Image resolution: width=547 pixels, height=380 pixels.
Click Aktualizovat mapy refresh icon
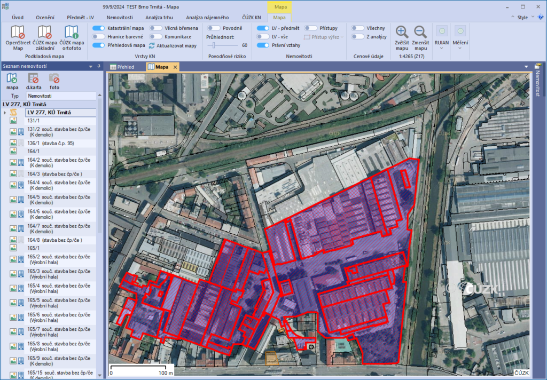pyautogui.click(x=152, y=46)
